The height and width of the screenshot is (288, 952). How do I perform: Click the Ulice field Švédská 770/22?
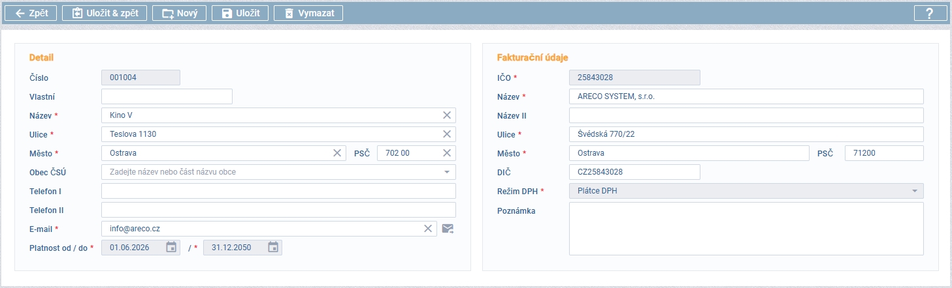(746, 134)
